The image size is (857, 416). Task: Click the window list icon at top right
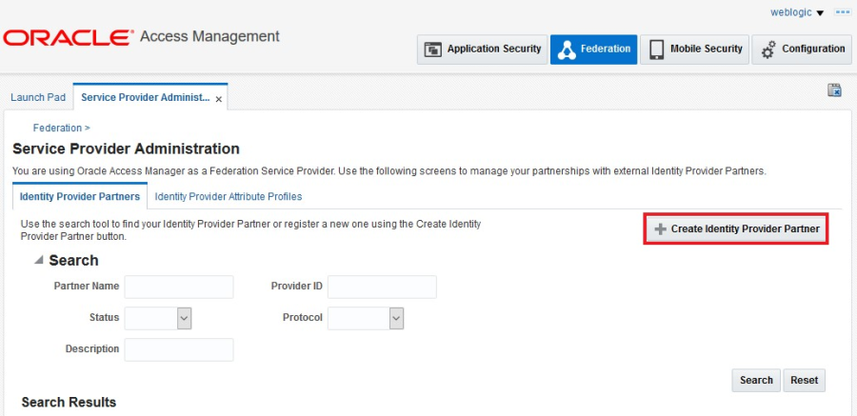[842, 12]
